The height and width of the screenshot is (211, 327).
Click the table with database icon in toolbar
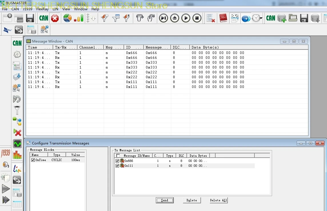coord(31,30)
